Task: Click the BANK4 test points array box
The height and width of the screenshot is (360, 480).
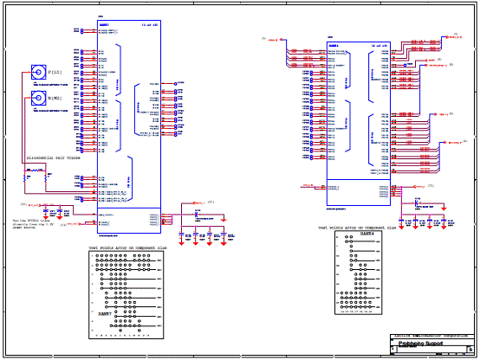Action: click(x=359, y=273)
